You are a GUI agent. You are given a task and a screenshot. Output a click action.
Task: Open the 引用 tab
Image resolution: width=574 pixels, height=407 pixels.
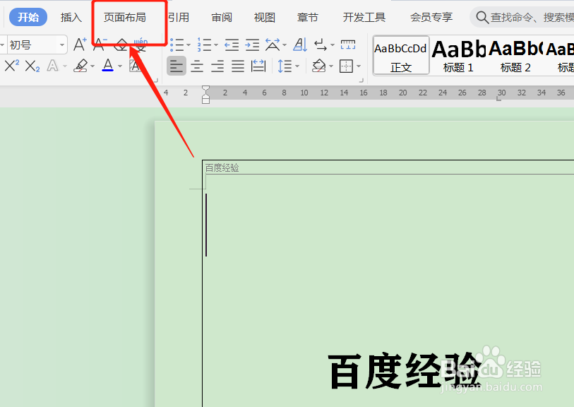(x=179, y=17)
